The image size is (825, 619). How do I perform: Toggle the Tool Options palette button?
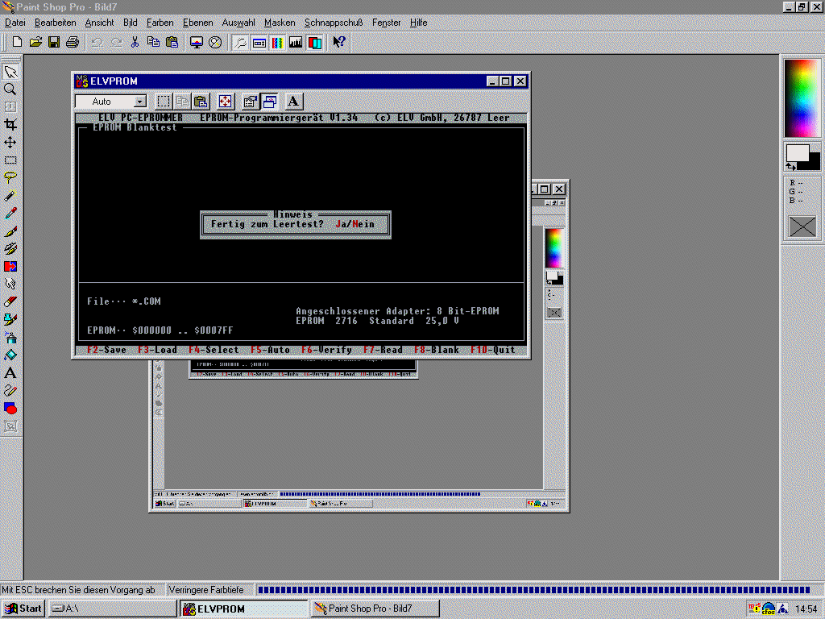259,42
